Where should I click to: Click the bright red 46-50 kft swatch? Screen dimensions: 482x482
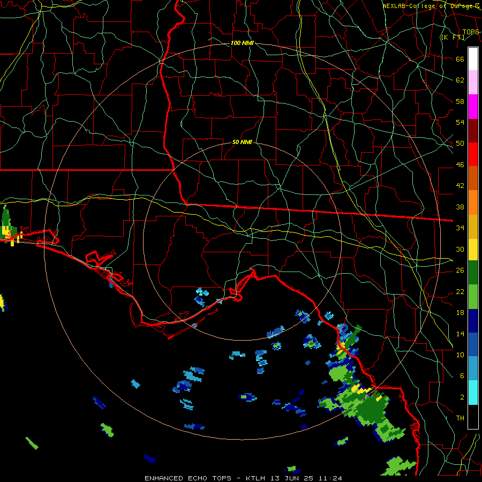pyautogui.click(x=473, y=154)
